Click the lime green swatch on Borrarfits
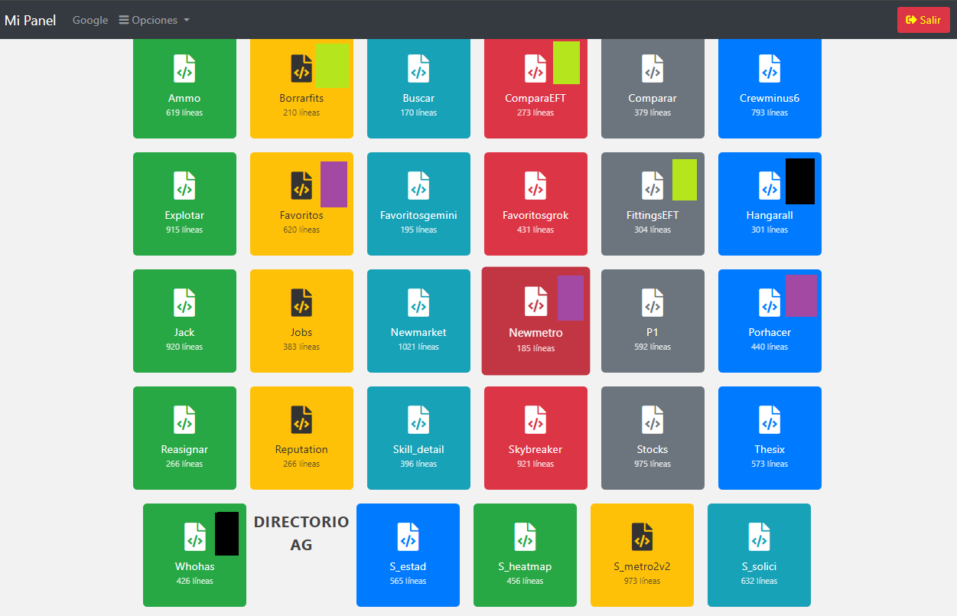Screen dimensions: 957x616 coord(332,66)
